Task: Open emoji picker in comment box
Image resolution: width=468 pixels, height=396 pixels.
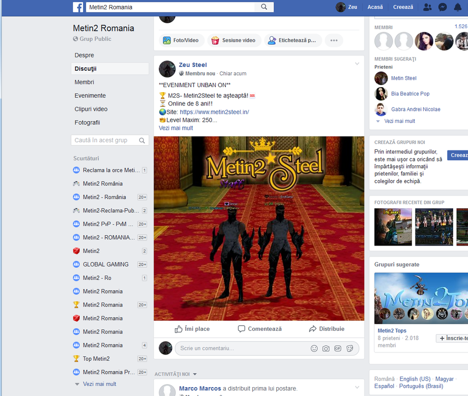Action: (314, 348)
